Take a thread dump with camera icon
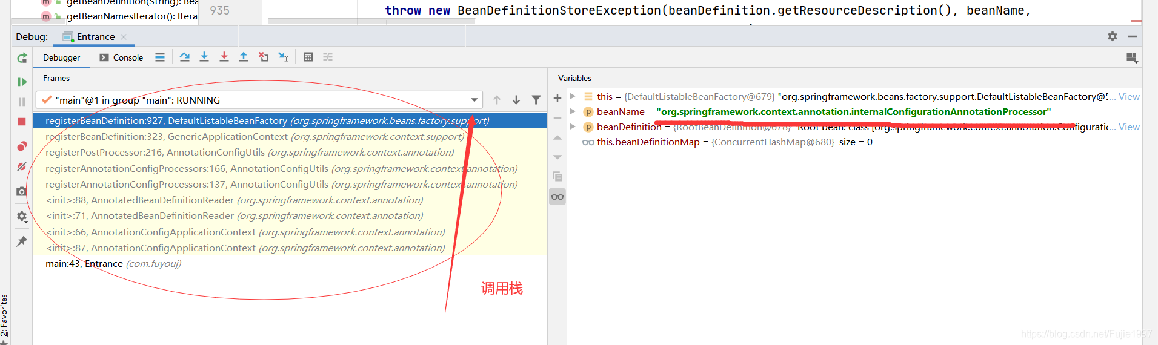Screen dimensions: 1158x345 coord(22,191)
